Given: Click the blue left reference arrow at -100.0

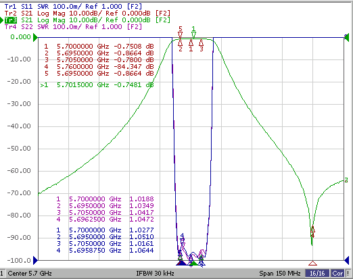Looking at the screenshot, I should click(x=35, y=261).
